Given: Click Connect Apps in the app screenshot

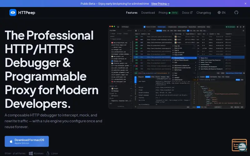Looking at the screenshot, I should 162,27.
